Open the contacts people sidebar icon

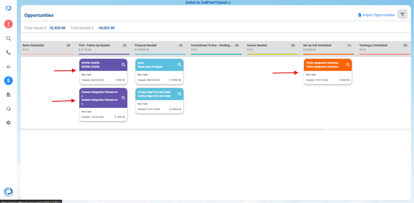click(8, 67)
